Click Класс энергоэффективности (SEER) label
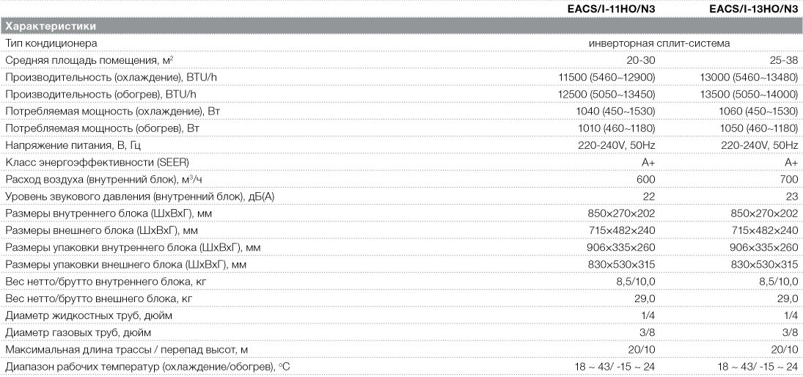 point(98,162)
